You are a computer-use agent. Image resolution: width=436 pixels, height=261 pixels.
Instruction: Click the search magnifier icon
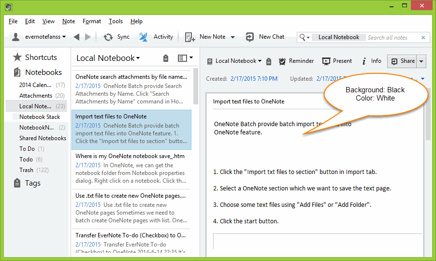(302, 37)
